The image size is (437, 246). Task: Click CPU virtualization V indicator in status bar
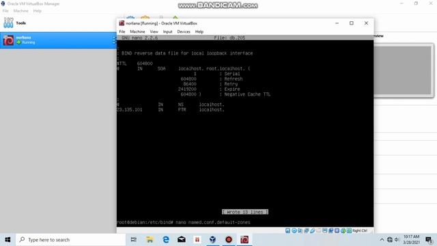[337, 231]
